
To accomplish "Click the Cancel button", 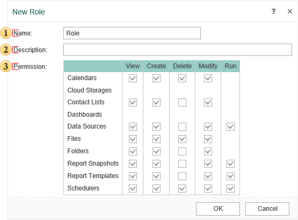I will click(x=267, y=209).
